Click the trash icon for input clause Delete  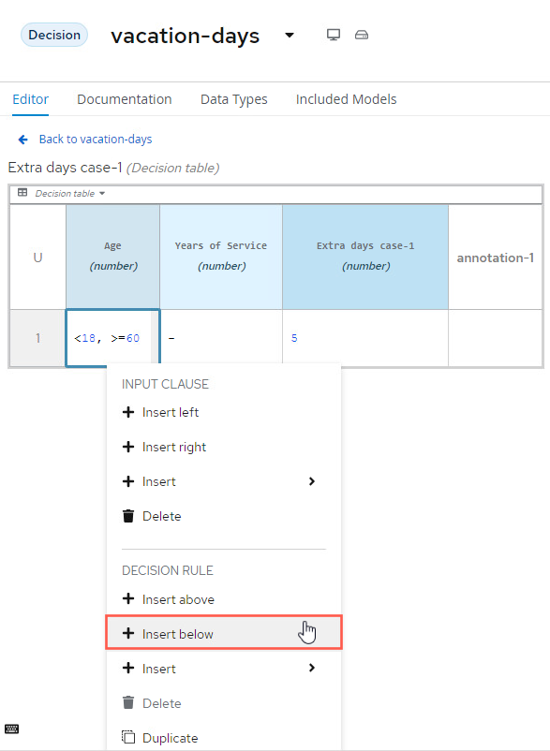point(128,516)
